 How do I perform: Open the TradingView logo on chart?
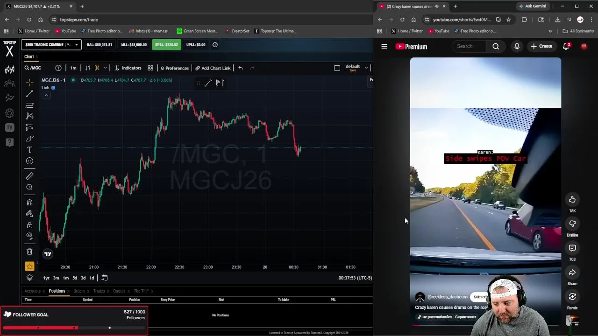tap(48, 254)
